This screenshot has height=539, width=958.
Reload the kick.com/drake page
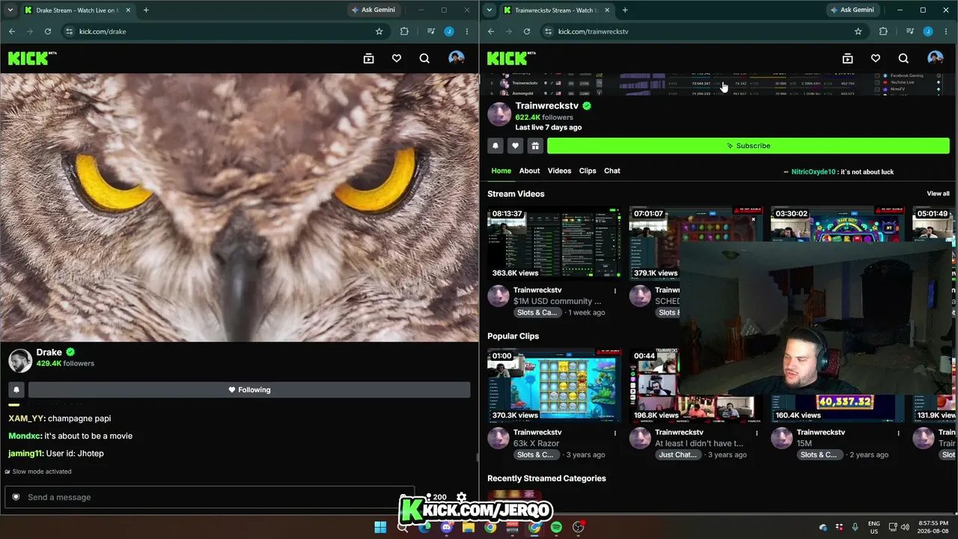click(48, 31)
